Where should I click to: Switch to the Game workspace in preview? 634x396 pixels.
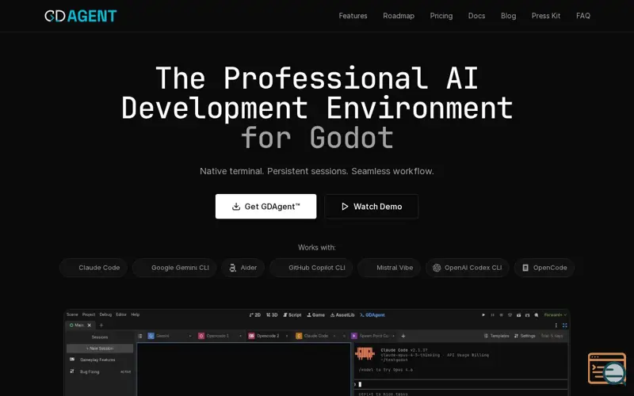coord(315,314)
